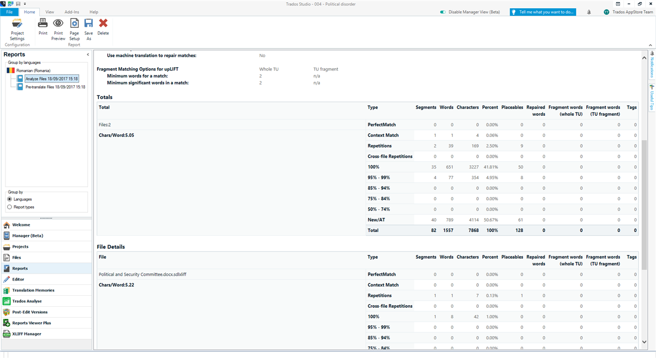Collapse the ribbon with the chevron
The height and width of the screenshot is (358, 656).
point(651,46)
